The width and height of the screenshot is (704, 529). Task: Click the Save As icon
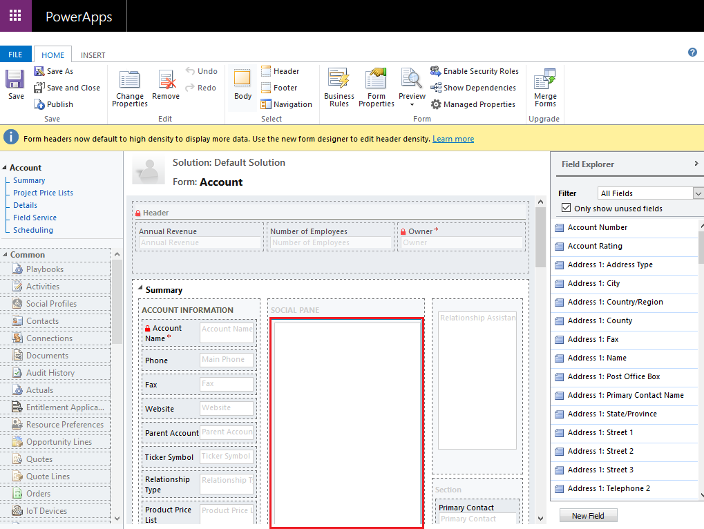click(39, 71)
